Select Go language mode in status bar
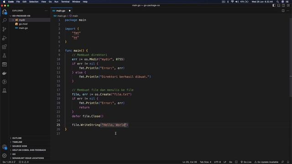 (230, 162)
